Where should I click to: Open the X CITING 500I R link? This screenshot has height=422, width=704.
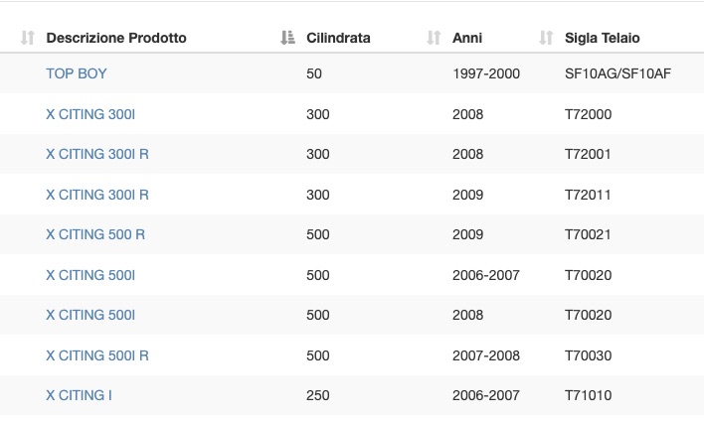pyautogui.click(x=97, y=355)
